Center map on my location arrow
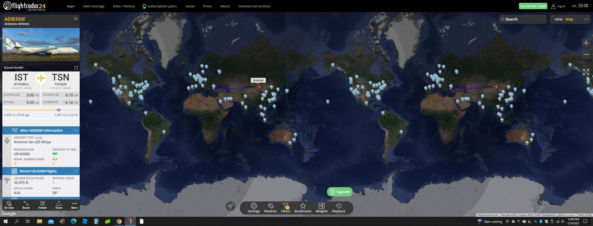 pyautogui.click(x=230, y=206)
